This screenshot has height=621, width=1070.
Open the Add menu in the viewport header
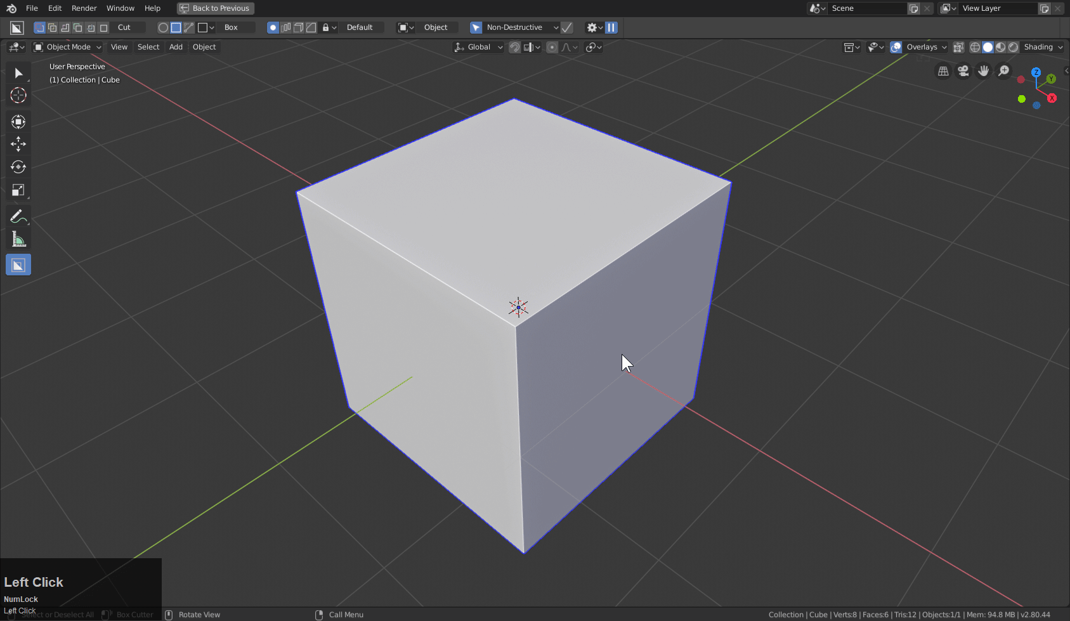point(176,46)
